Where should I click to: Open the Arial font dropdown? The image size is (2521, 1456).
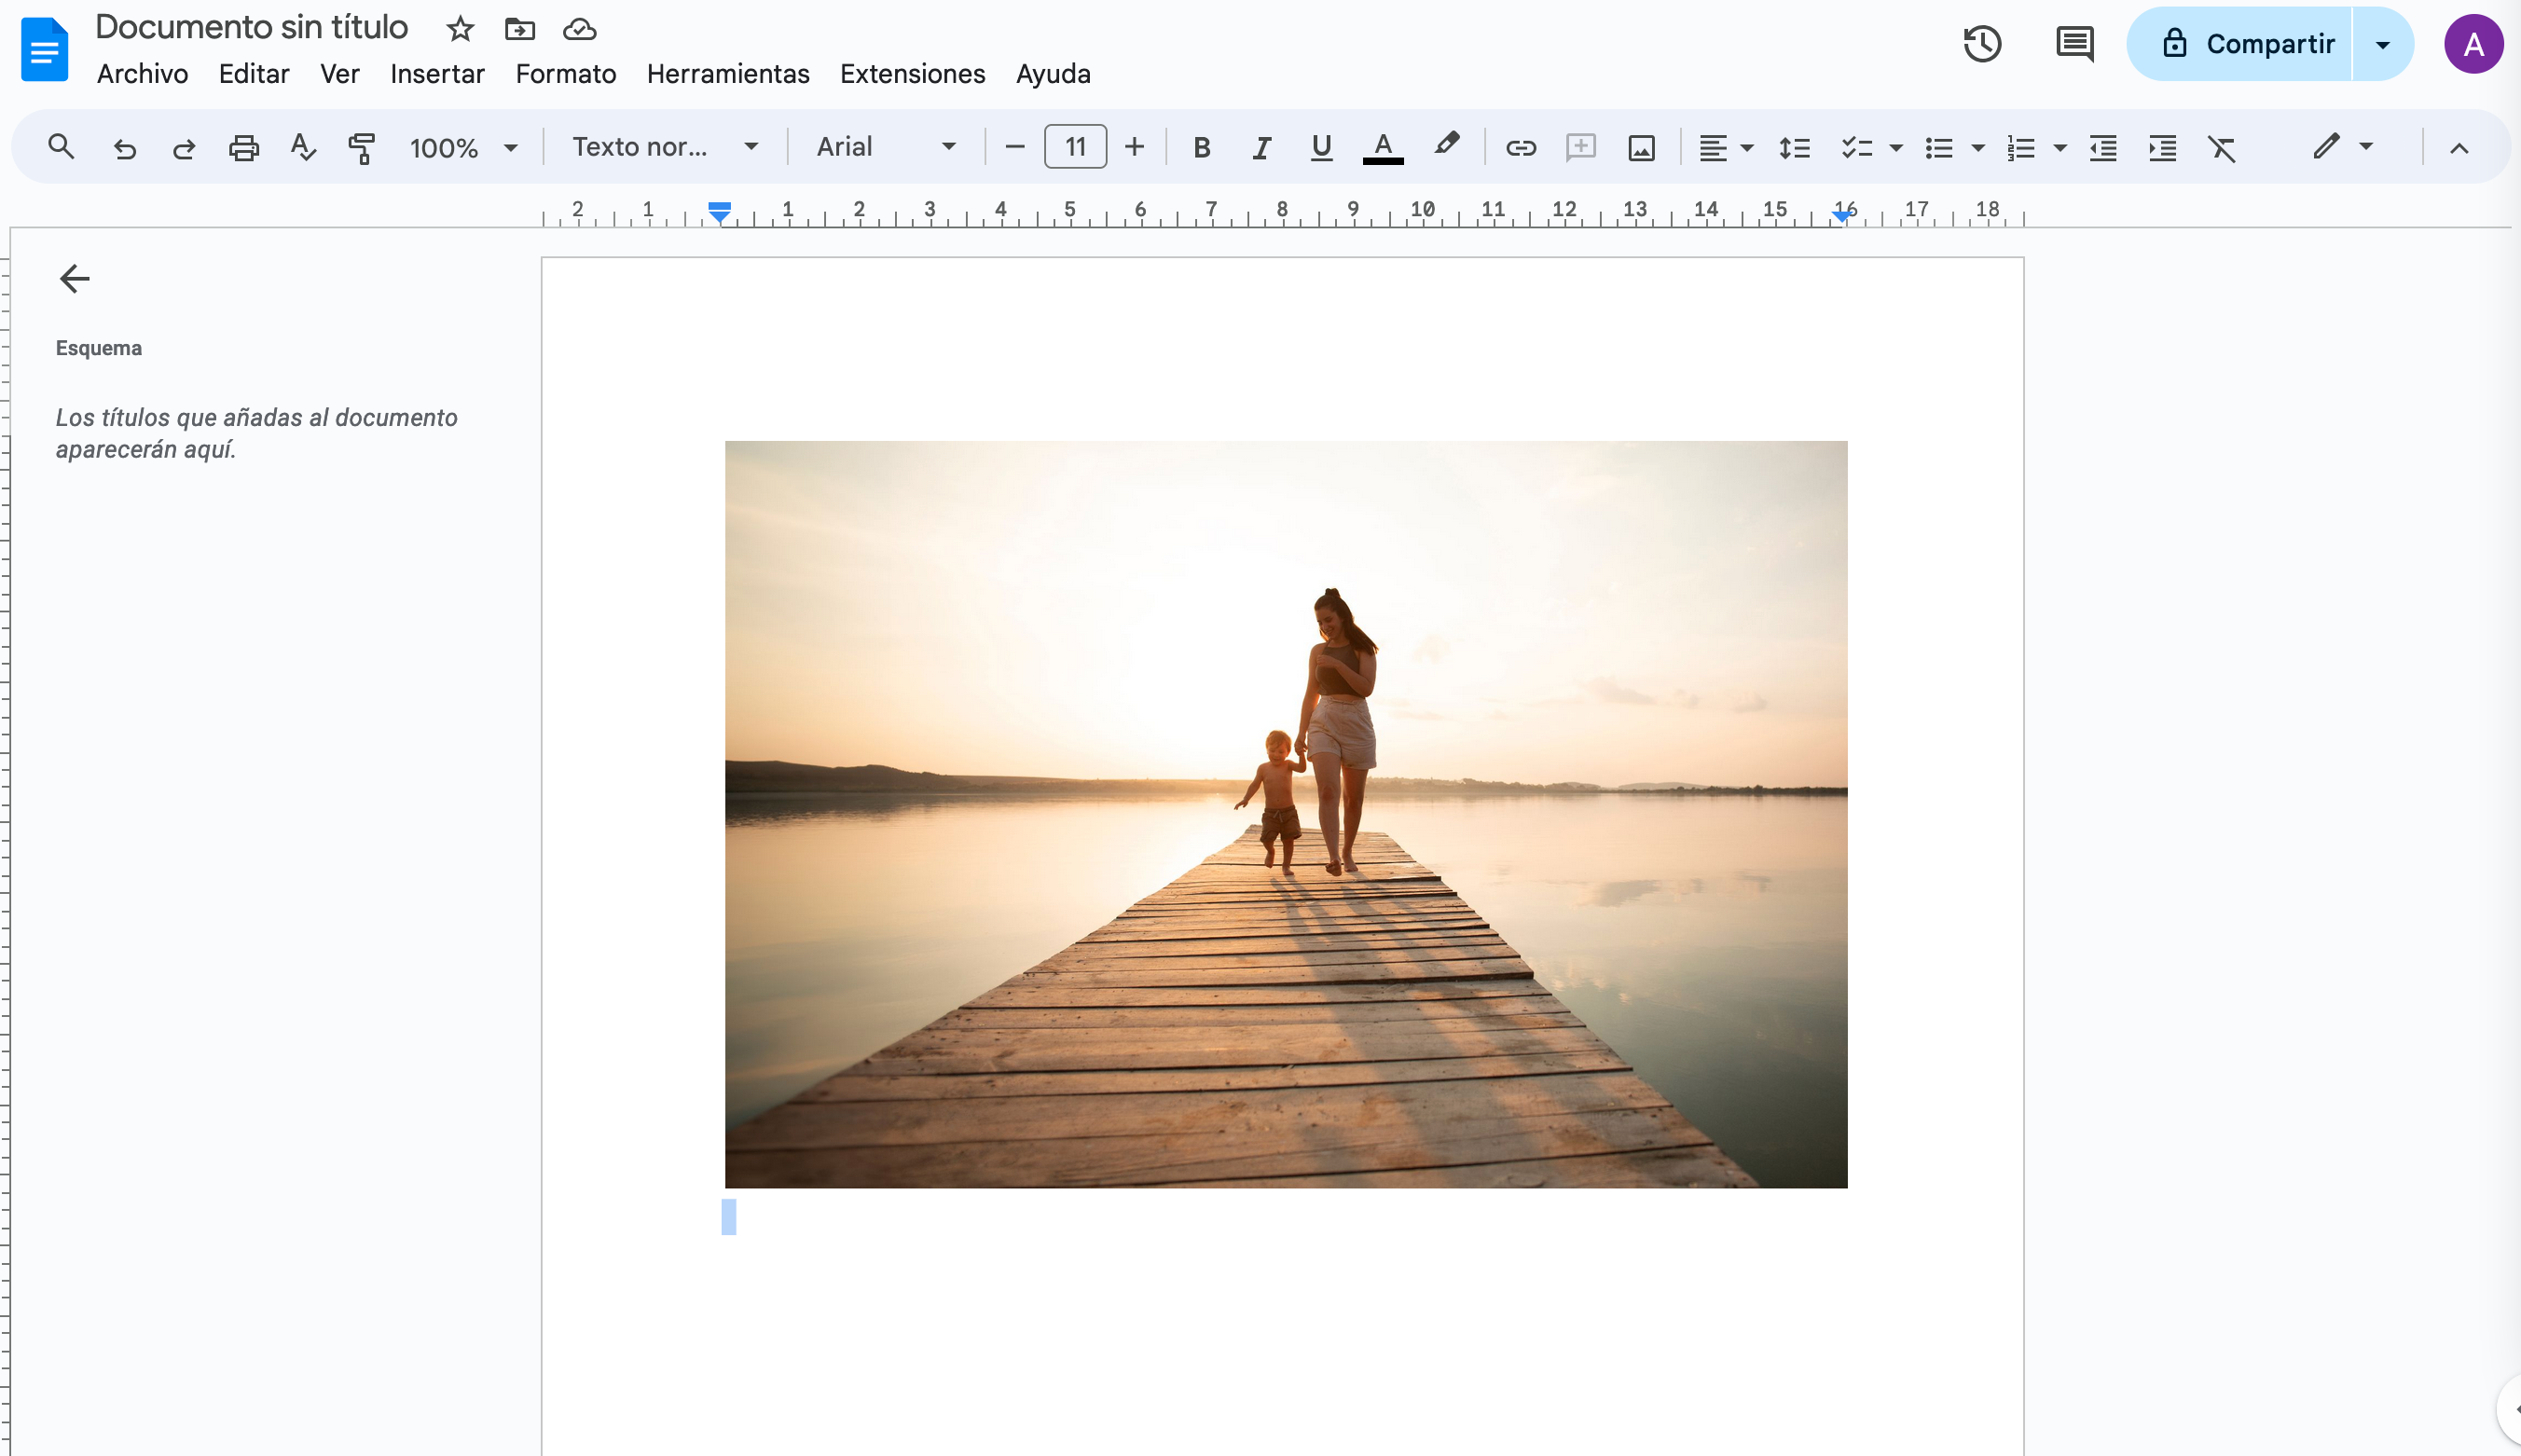(x=886, y=147)
